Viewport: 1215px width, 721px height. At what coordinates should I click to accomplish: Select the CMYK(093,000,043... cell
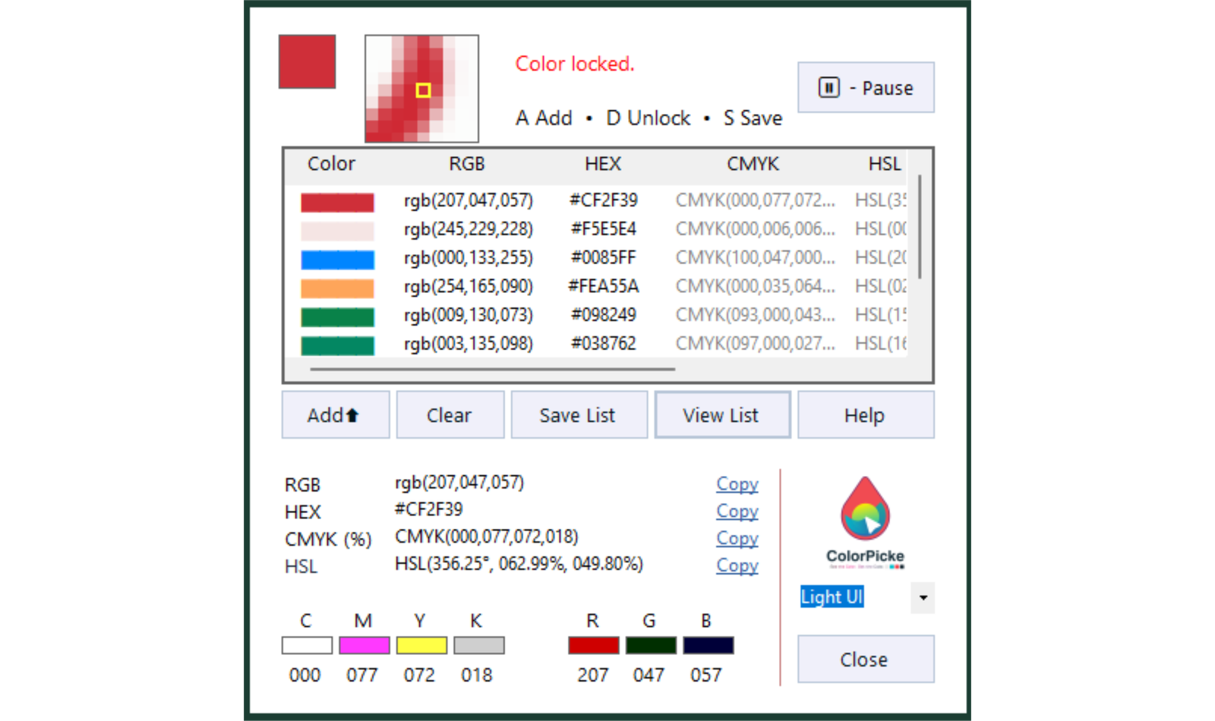coord(756,315)
